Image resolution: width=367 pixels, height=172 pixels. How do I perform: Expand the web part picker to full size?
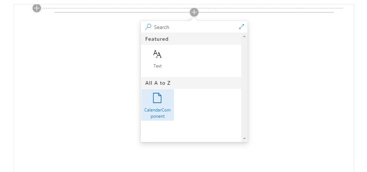(242, 27)
